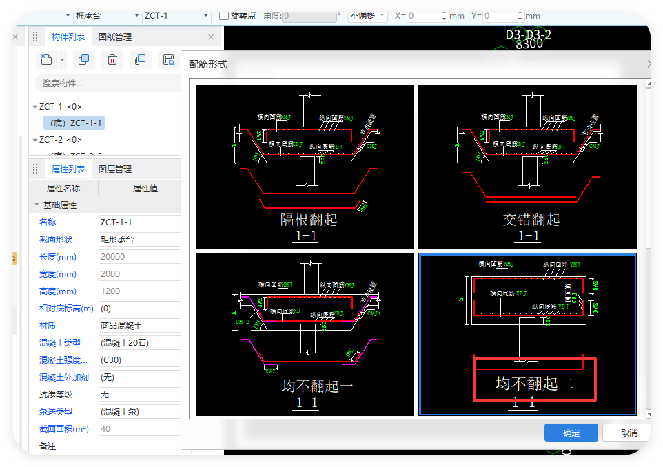Click the X= value input field
The image size is (663, 467).
click(x=424, y=16)
